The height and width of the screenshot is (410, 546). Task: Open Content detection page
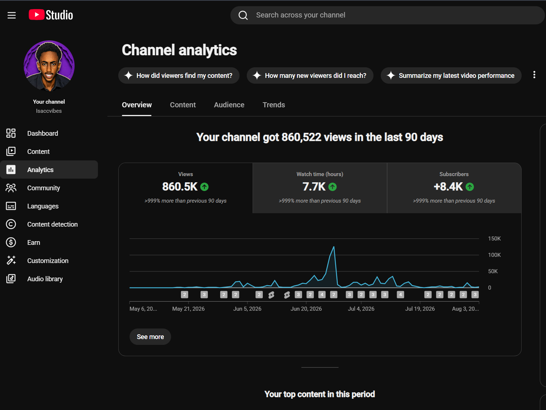point(49,224)
